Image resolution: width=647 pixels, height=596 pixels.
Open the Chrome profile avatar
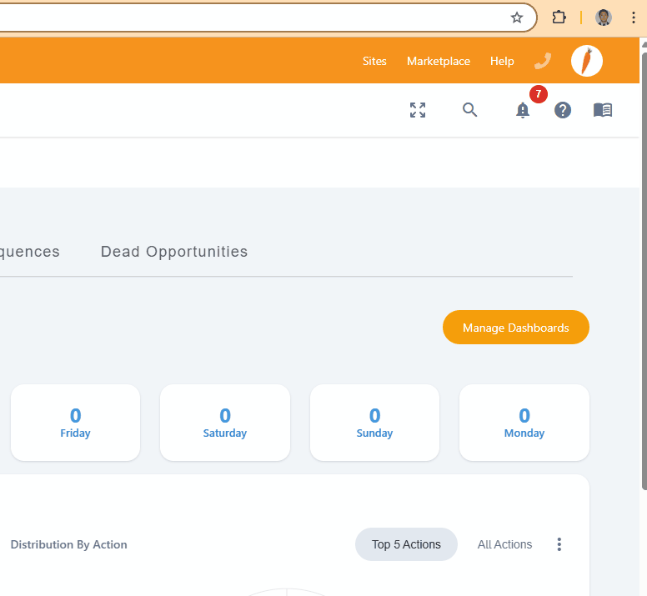[x=604, y=18]
